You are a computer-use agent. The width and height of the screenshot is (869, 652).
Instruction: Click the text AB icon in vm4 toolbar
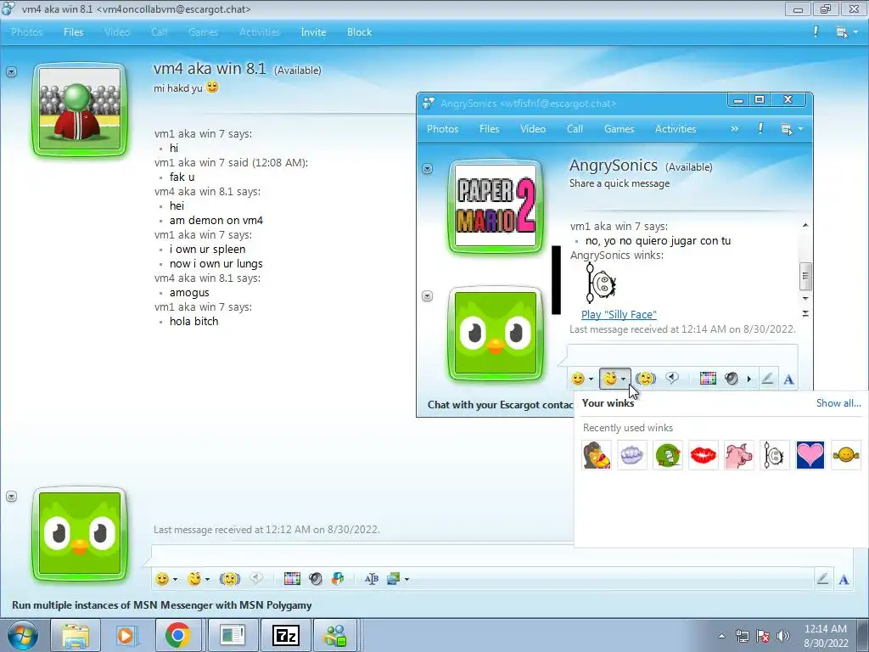tap(372, 579)
